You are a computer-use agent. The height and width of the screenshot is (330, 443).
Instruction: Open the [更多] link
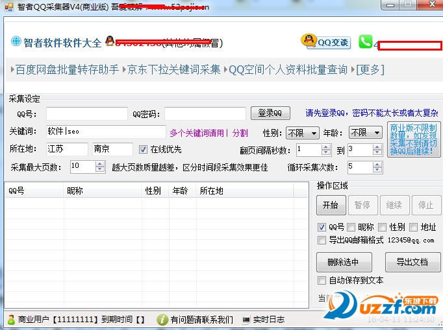(370, 69)
